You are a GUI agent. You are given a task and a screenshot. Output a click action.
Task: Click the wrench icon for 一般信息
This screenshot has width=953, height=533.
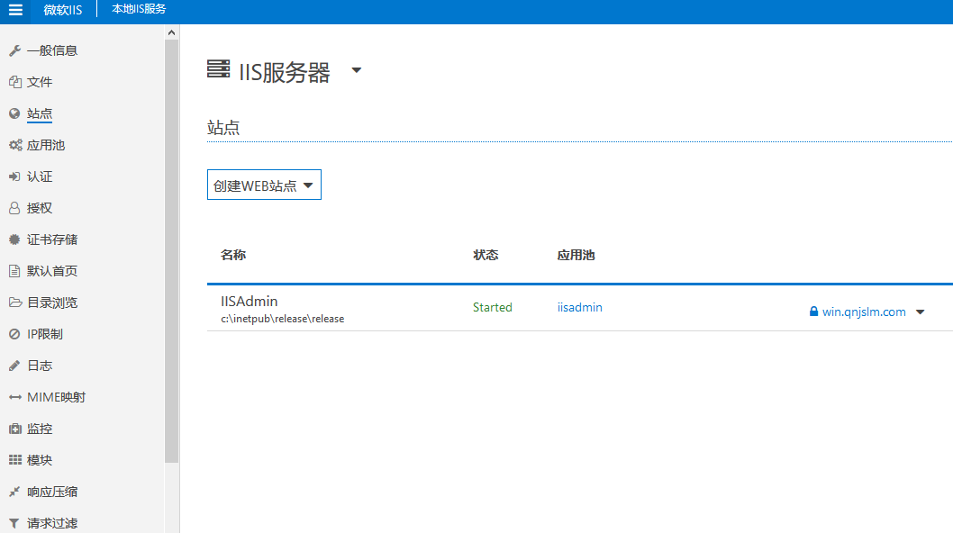(14, 50)
